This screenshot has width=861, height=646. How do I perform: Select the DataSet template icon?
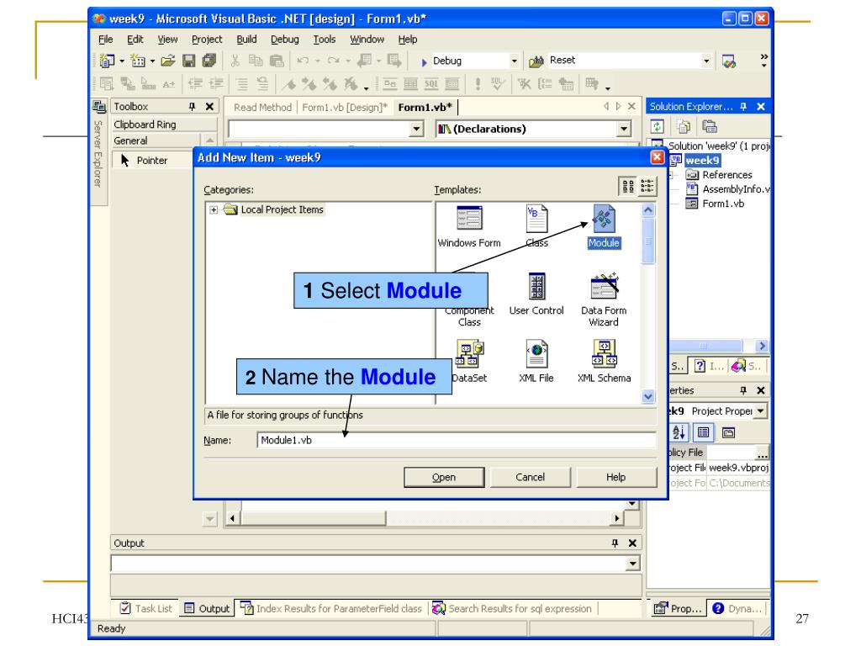pos(469,354)
